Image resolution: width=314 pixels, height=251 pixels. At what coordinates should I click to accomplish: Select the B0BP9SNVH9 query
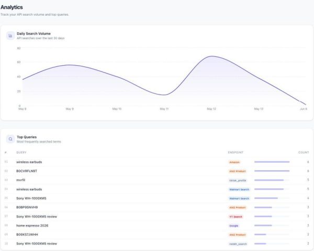(x=27, y=207)
